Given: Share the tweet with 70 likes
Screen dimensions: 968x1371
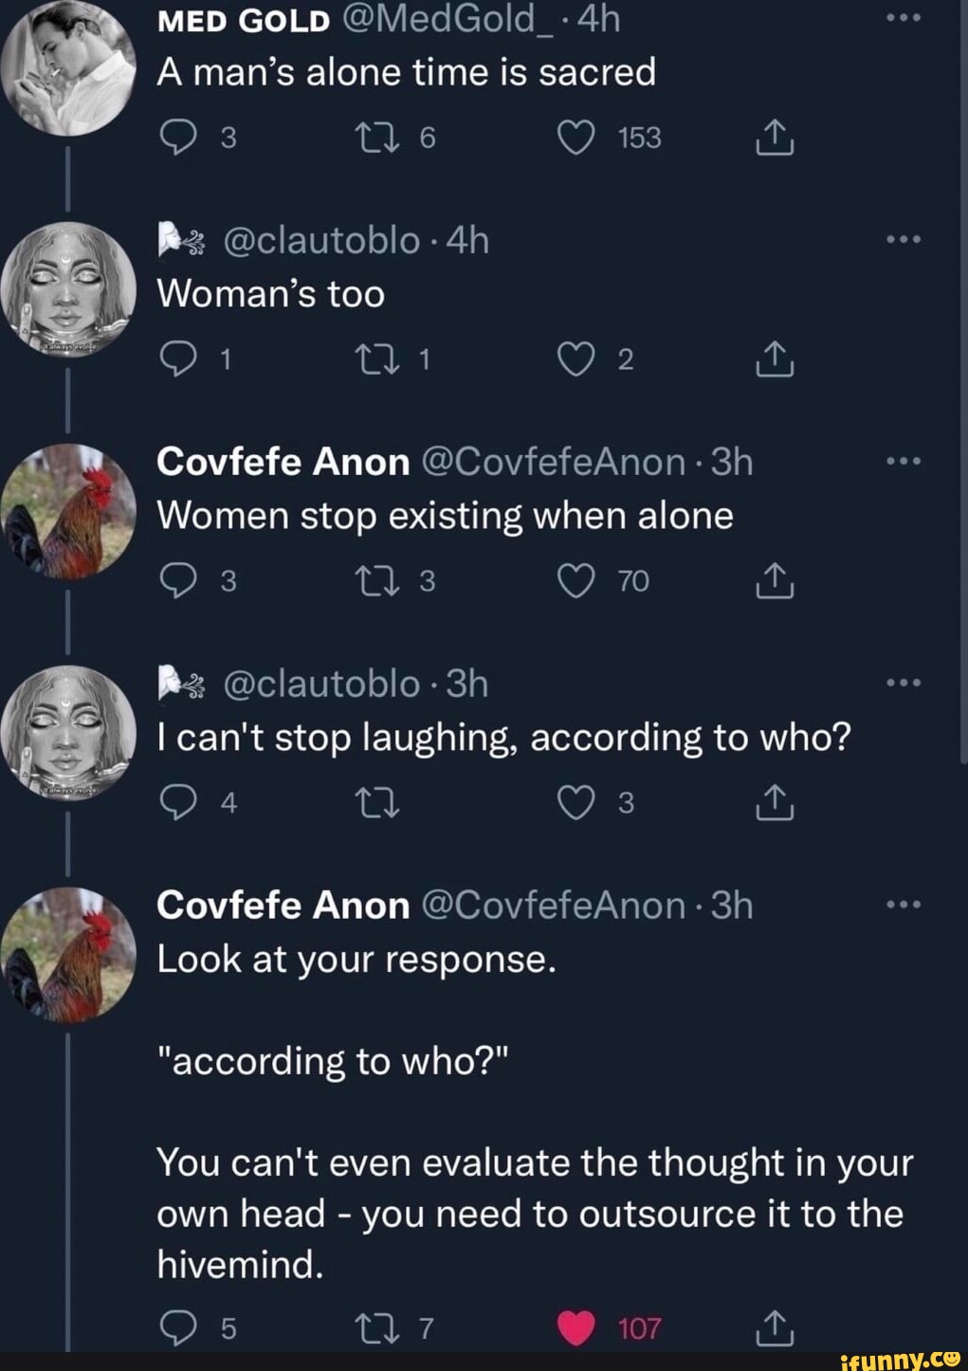Looking at the screenshot, I should coord(774,580).
